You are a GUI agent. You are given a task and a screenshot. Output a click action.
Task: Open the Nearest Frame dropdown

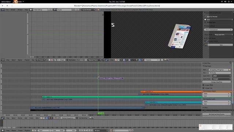(94, 60)
